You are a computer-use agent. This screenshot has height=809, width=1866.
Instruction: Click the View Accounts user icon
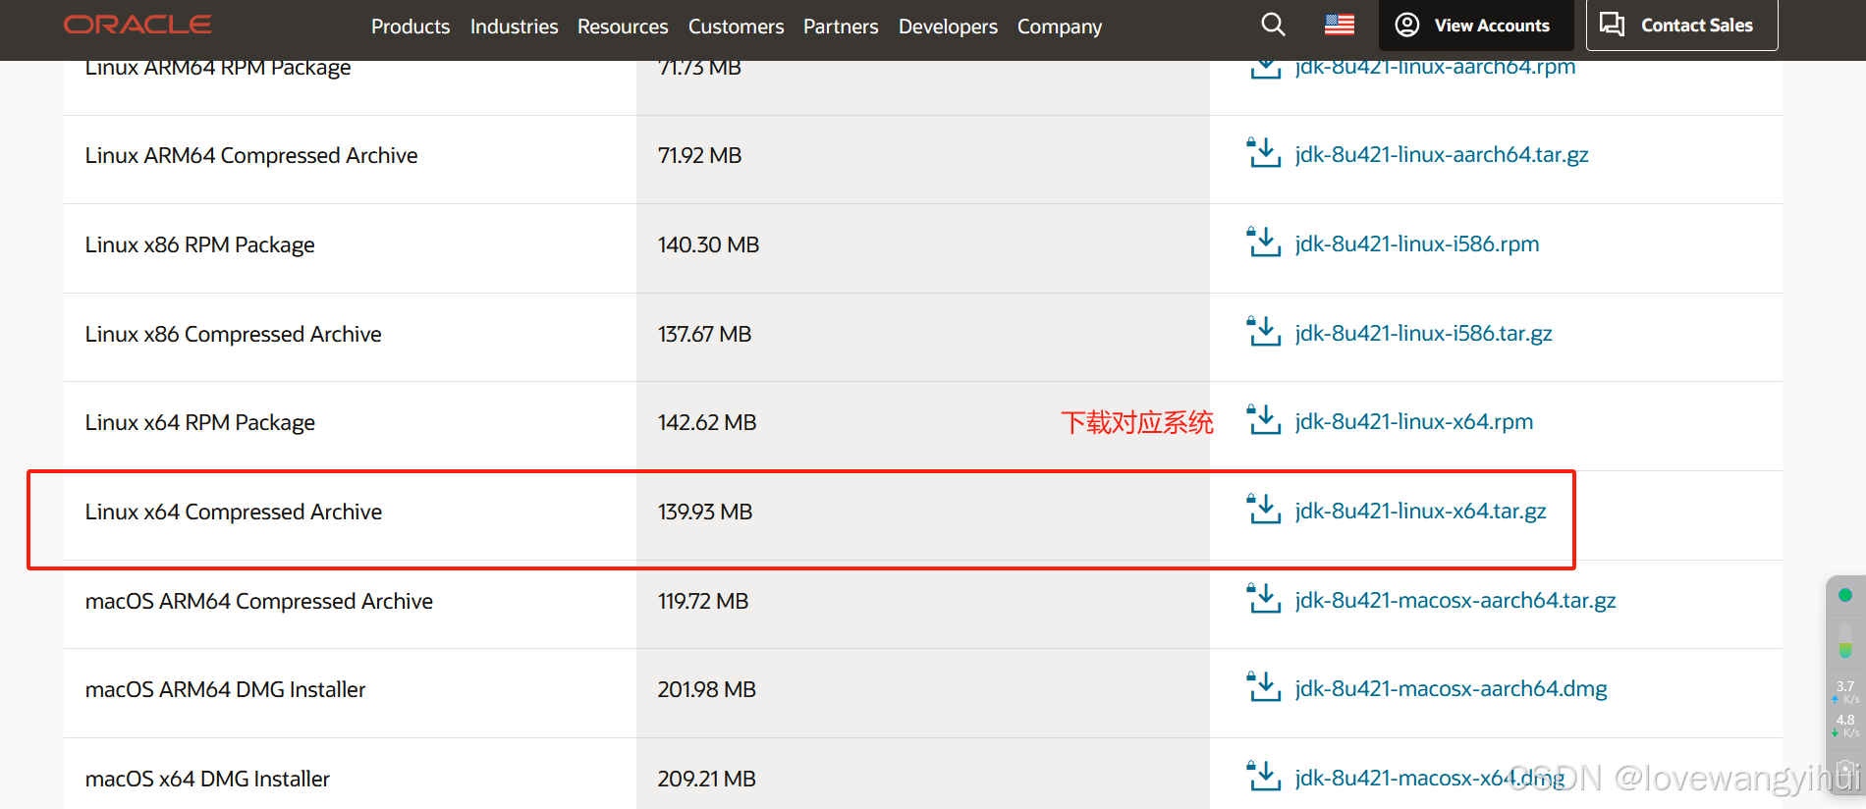[x=1407, y=25]
